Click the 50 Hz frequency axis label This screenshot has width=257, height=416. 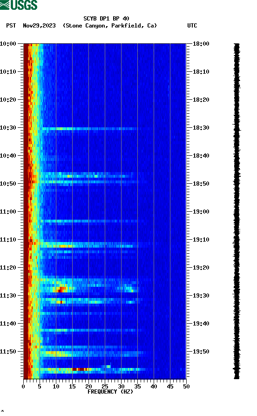186,387
